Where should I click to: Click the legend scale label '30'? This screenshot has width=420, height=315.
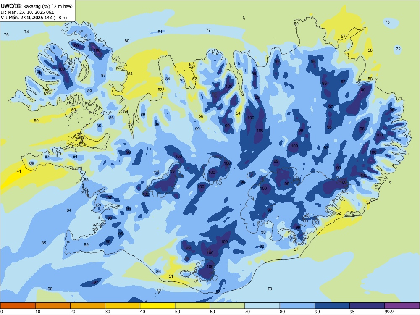tap(108, 312)
